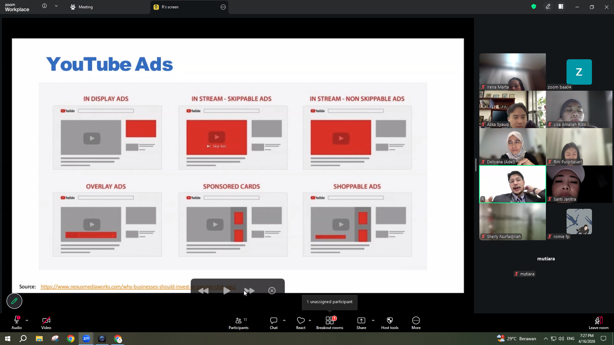Select romie fp's participant tile
Image resolution: width=614 pixels, height=345 pixels.
(579, 221)
